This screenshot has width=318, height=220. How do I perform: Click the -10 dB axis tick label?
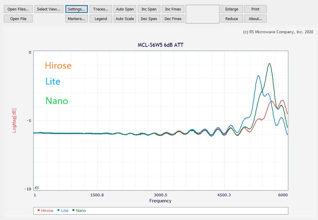coord(28,189)
